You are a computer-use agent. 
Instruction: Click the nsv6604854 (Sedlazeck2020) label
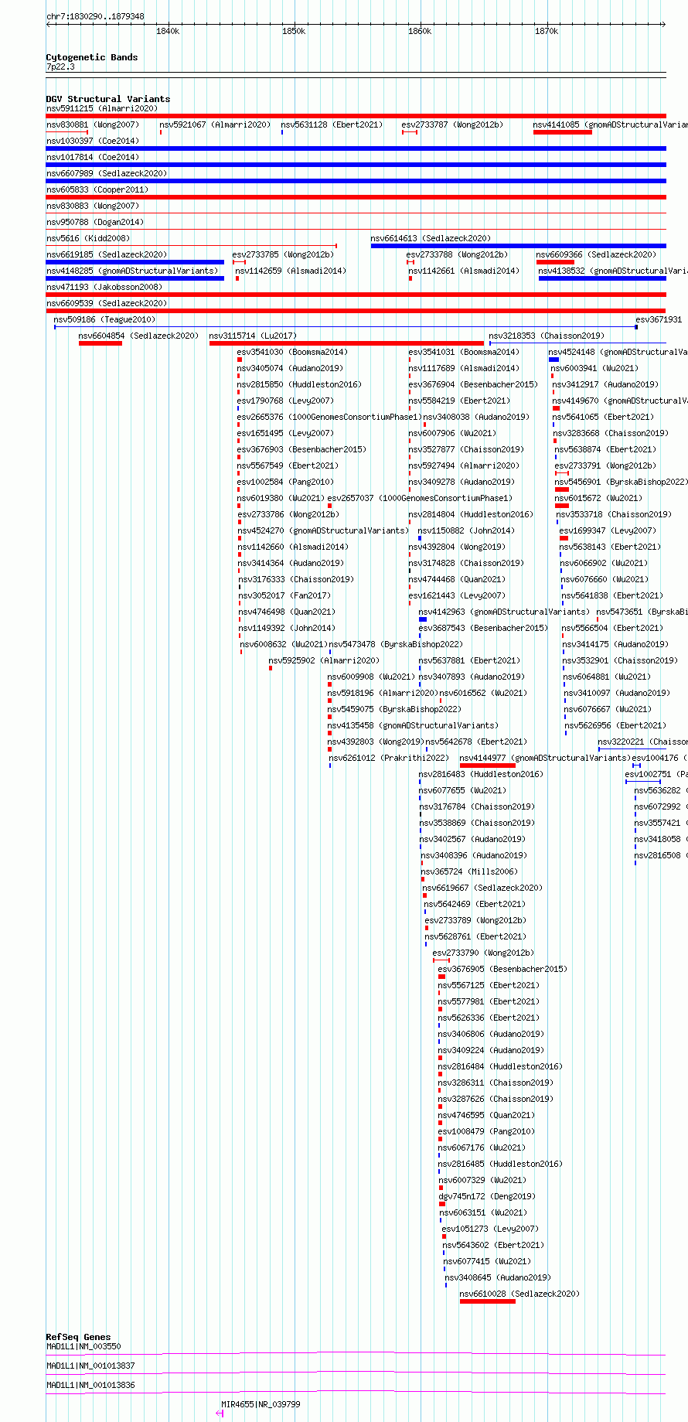point(138,336)
